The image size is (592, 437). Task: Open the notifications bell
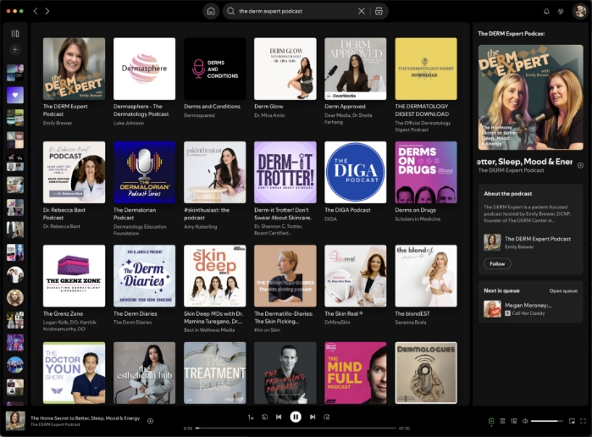(x=546, y=11)
